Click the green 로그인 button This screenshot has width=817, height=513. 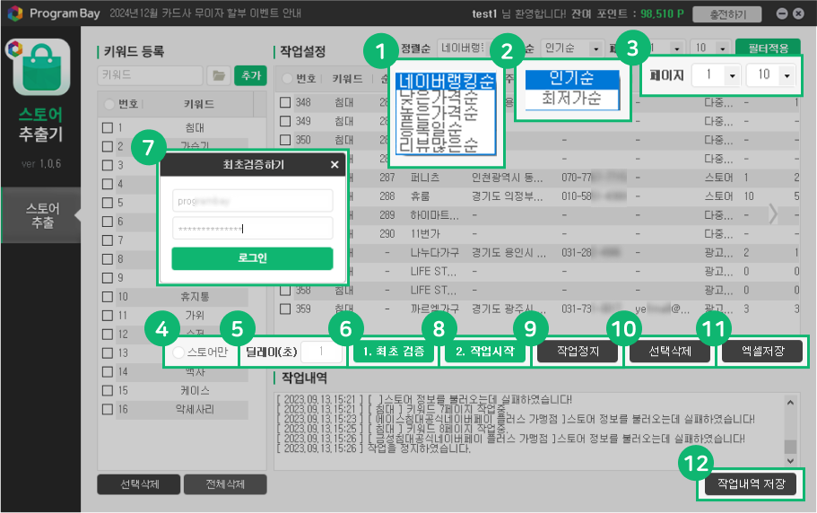[252, 258]
